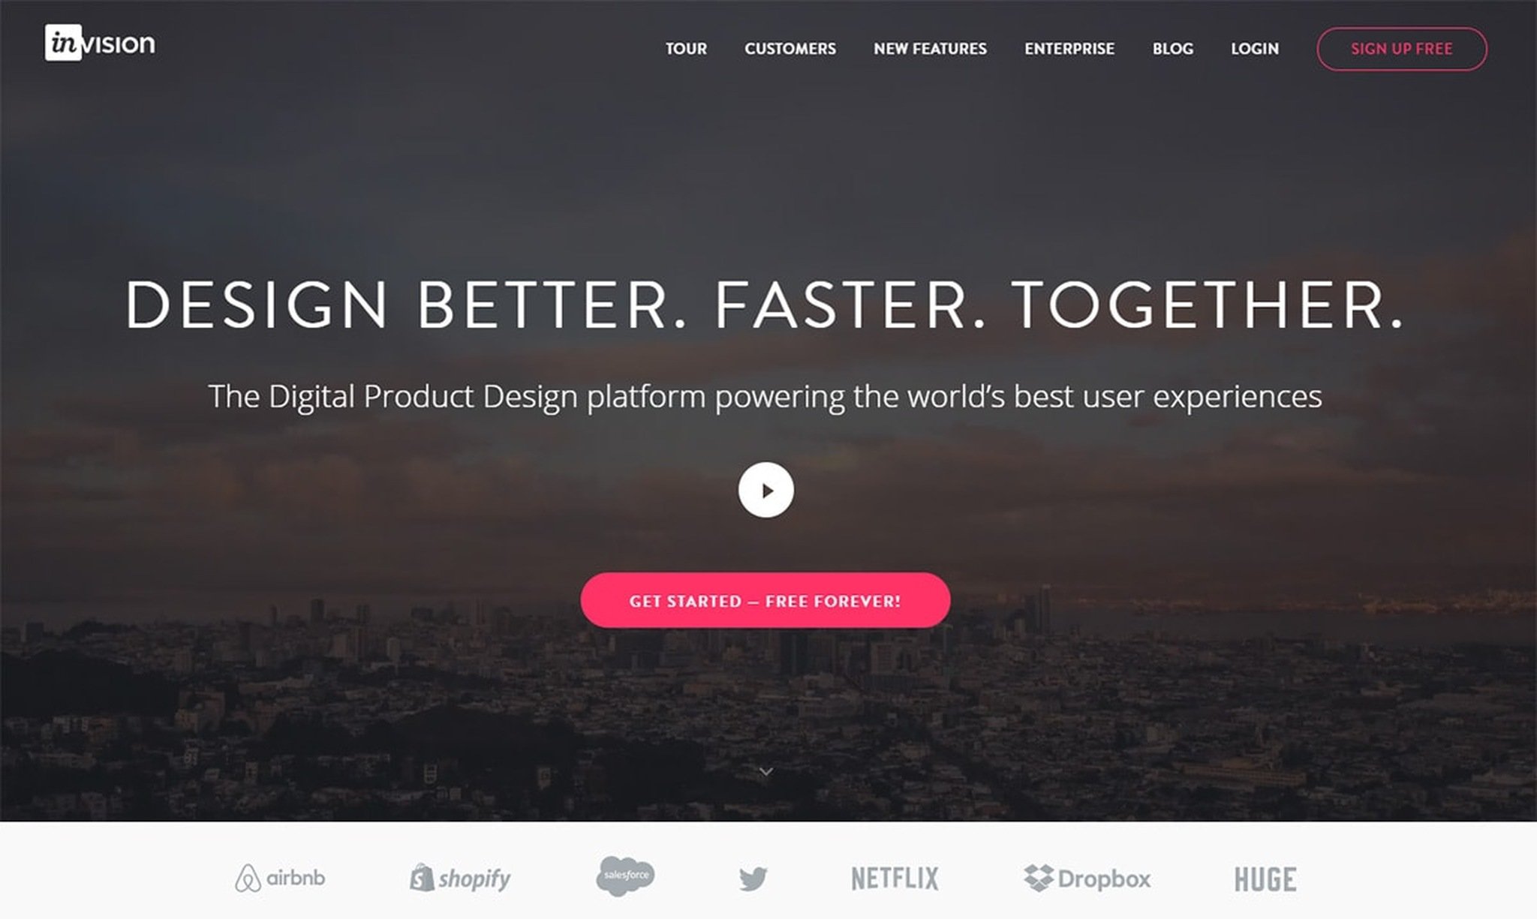The image size is (1537, 919).
Task: Click the GET STARTED FREE FOREVER button
Action: 765,599
